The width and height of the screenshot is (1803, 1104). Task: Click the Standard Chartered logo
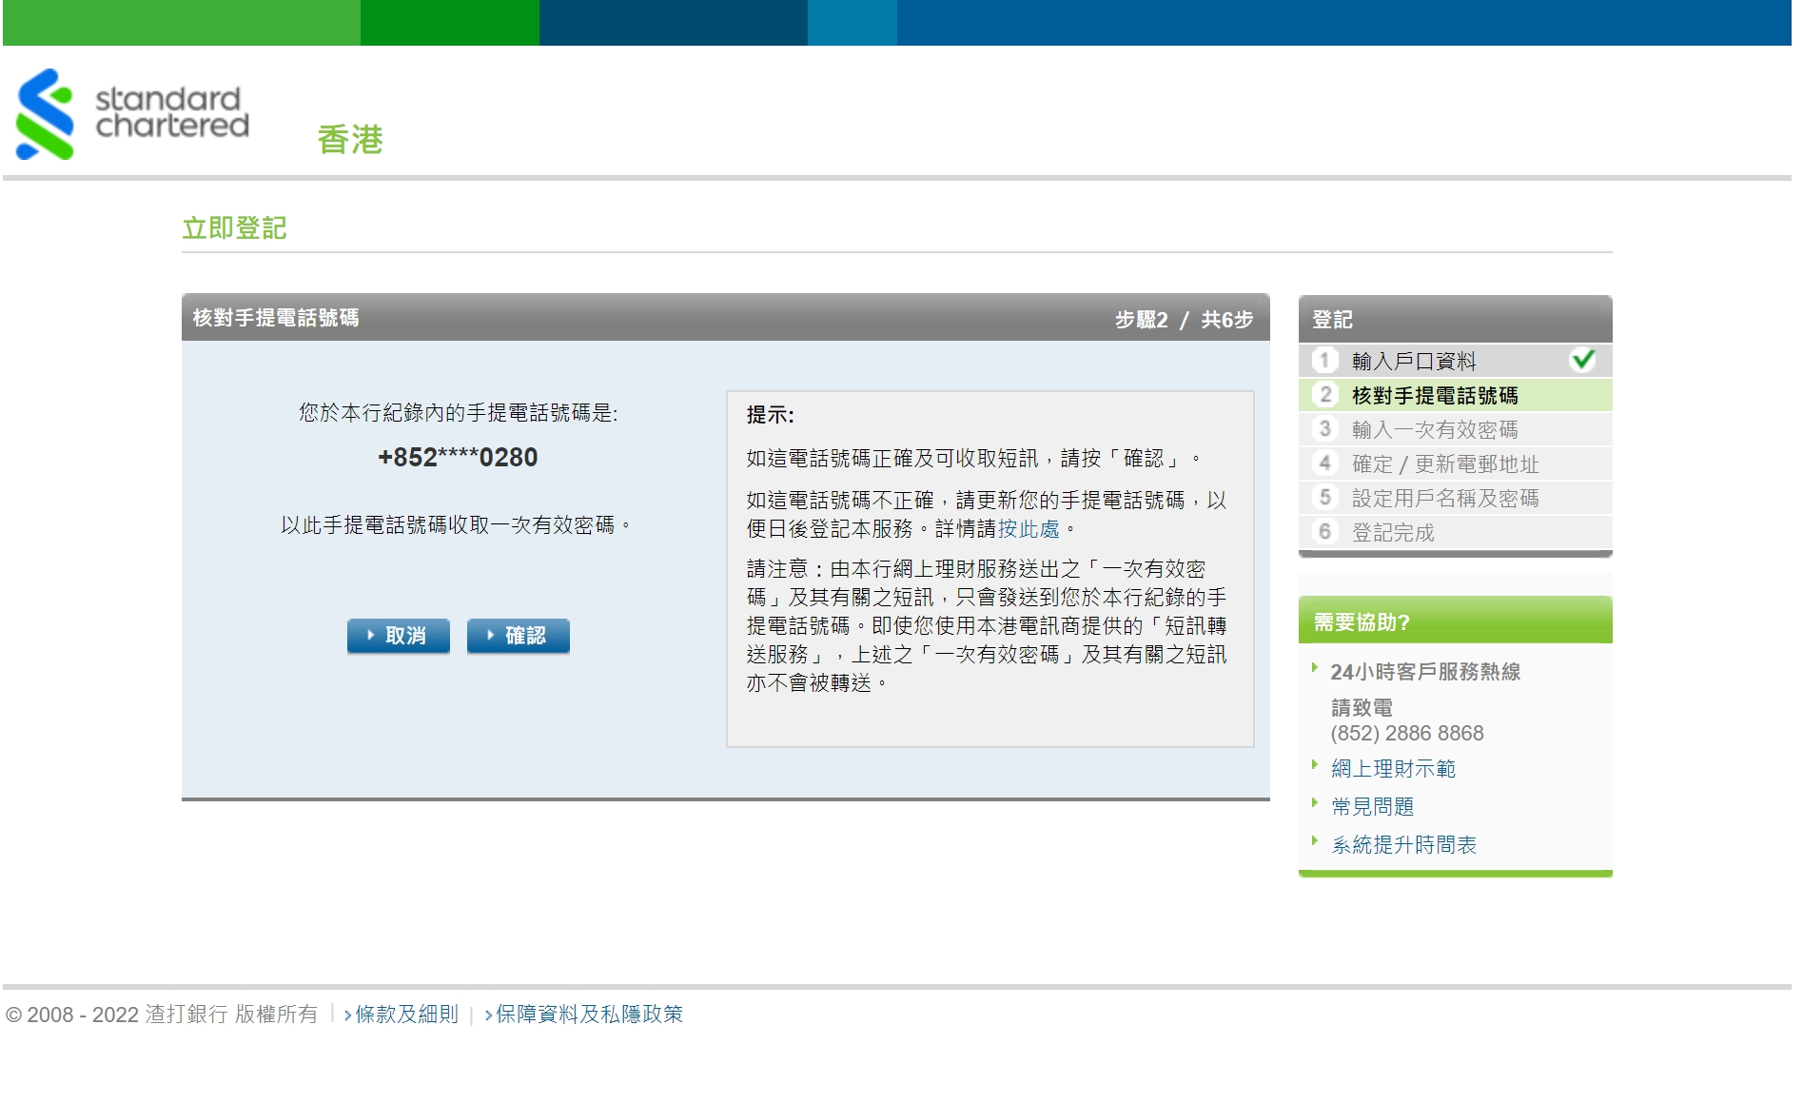point(133,114)
